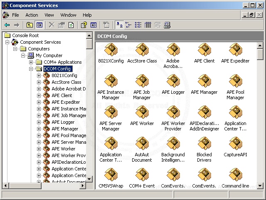Collapse the DCOM Config tree node

[31, 69]
